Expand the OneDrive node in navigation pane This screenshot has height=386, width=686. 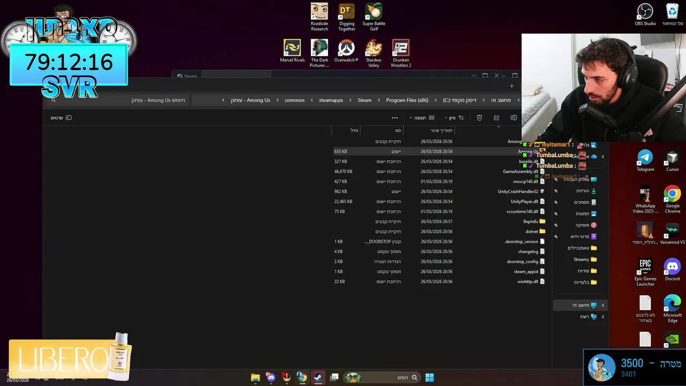pyautogui.click(x=602, y=157)
